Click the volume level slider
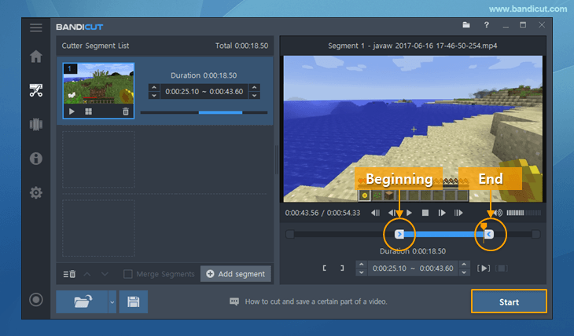The height and width of the screenshot is (336, 574). pos(524,213)
